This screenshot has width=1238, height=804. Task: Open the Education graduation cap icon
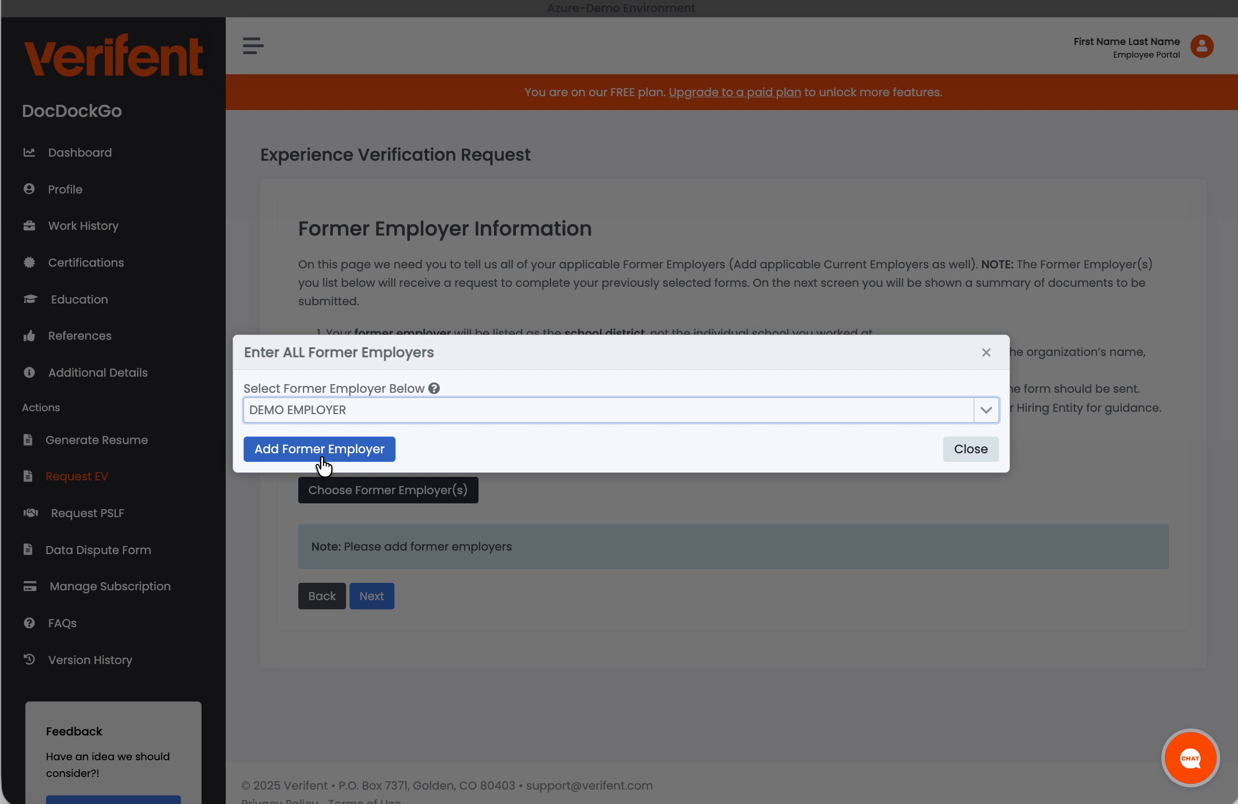[x=30, y=299]
